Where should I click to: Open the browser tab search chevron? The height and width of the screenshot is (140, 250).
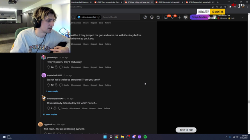click(x=229, y=2)
